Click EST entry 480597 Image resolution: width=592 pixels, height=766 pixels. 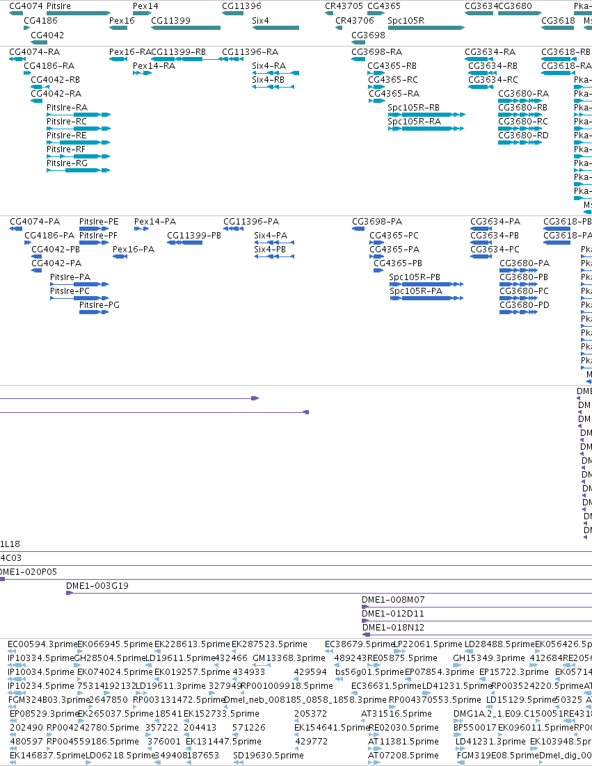(x=26, y=742)
